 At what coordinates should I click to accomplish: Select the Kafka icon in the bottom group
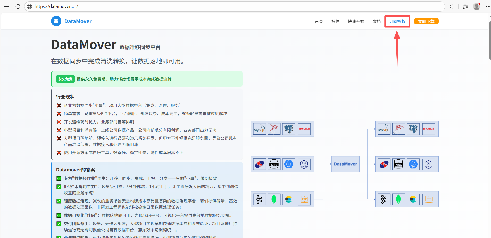259,199
